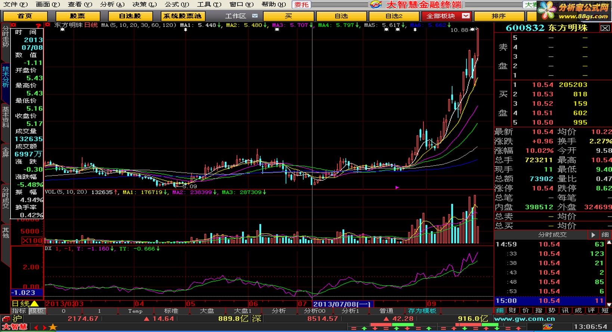Image resolution: width=612 pixels, height=332 pixels.
Task: Click the red gear icon above info panel
Action: pos(14,25)
